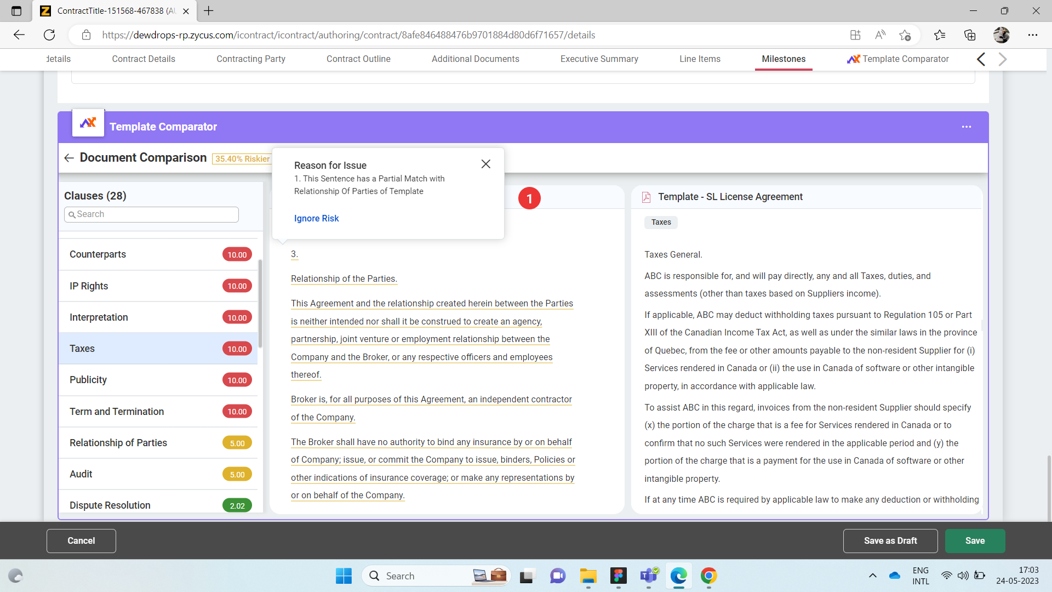The image size is (1052, 592).
Task: Click the Document Comparison back arrow
Action: tap(69, 158)
